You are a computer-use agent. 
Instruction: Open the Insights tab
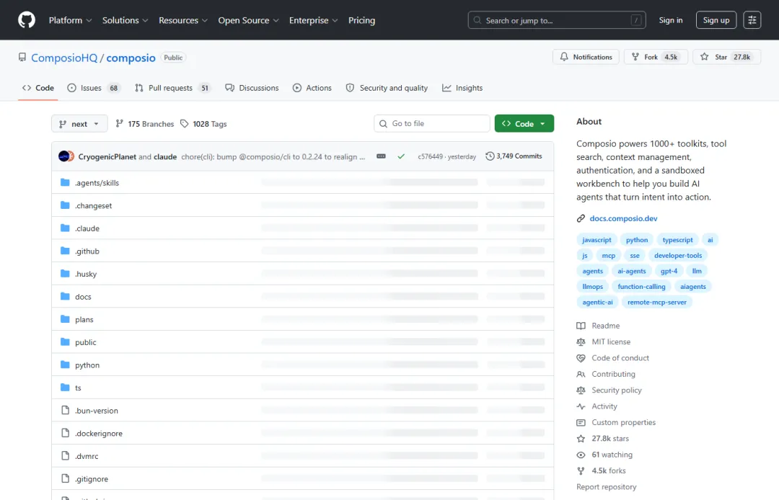tap(462, 88)
